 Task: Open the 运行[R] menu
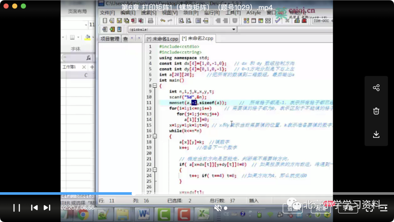point(212,12)
